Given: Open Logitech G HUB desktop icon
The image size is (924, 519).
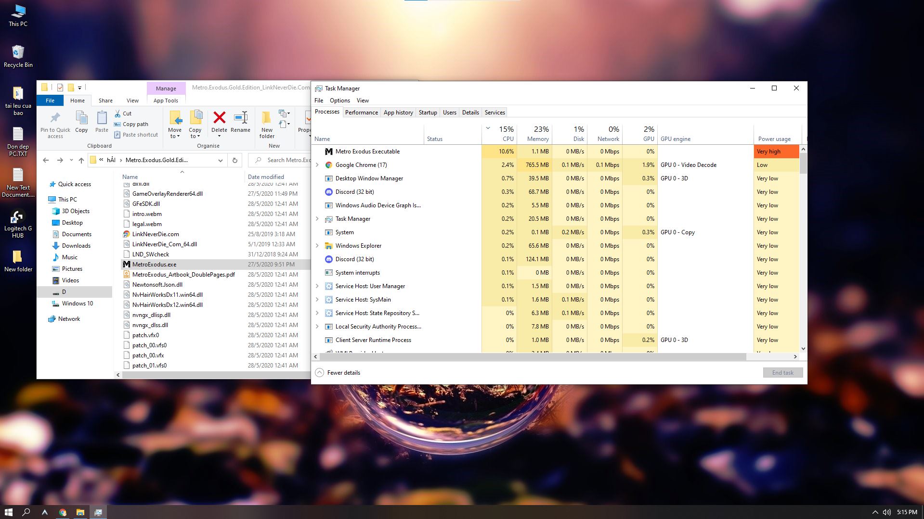Looking at the screenshot, I should tap(18, 219).
